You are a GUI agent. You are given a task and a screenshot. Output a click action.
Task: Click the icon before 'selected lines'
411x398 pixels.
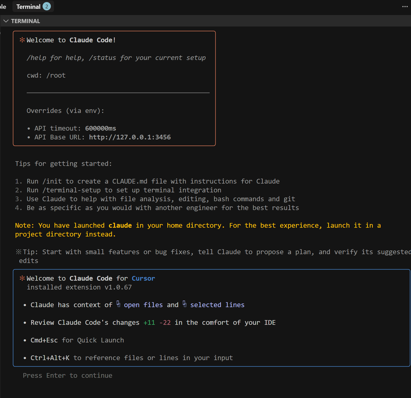pyautogui.click(x=184, y=304)
